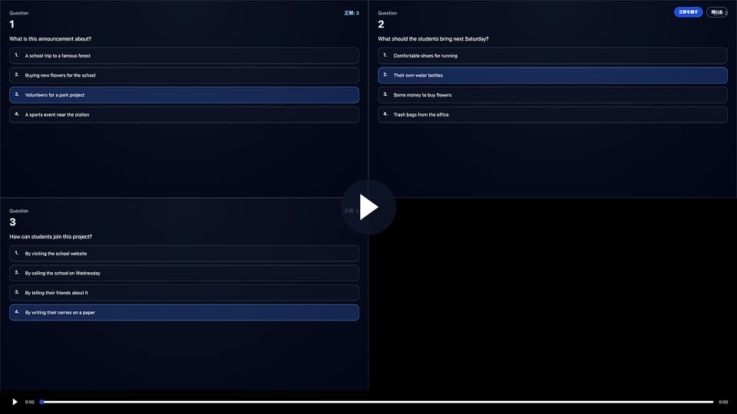
Task: Choose 'By visiting the school website'
Action: pyautogui.click(x=183, y=254)
